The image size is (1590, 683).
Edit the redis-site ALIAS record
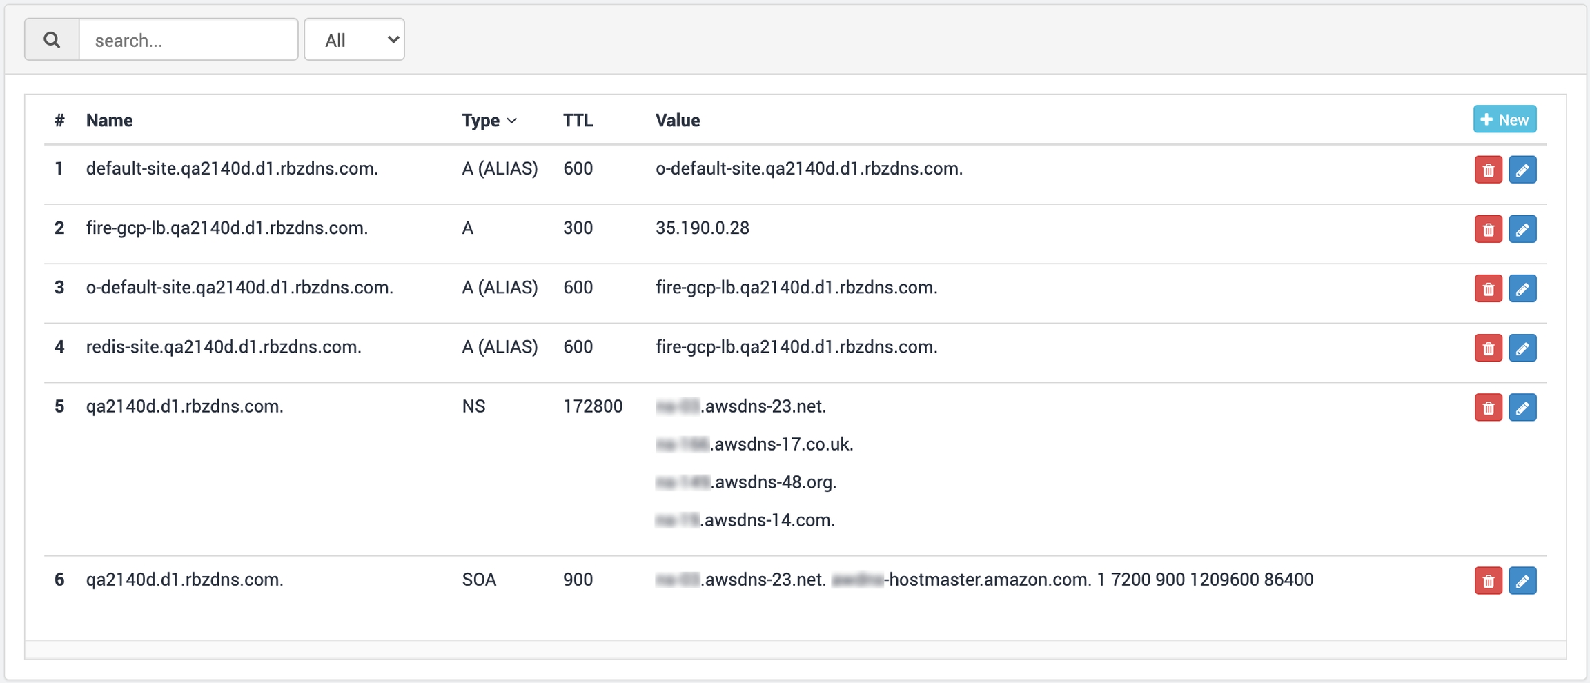coord(1522,348)
